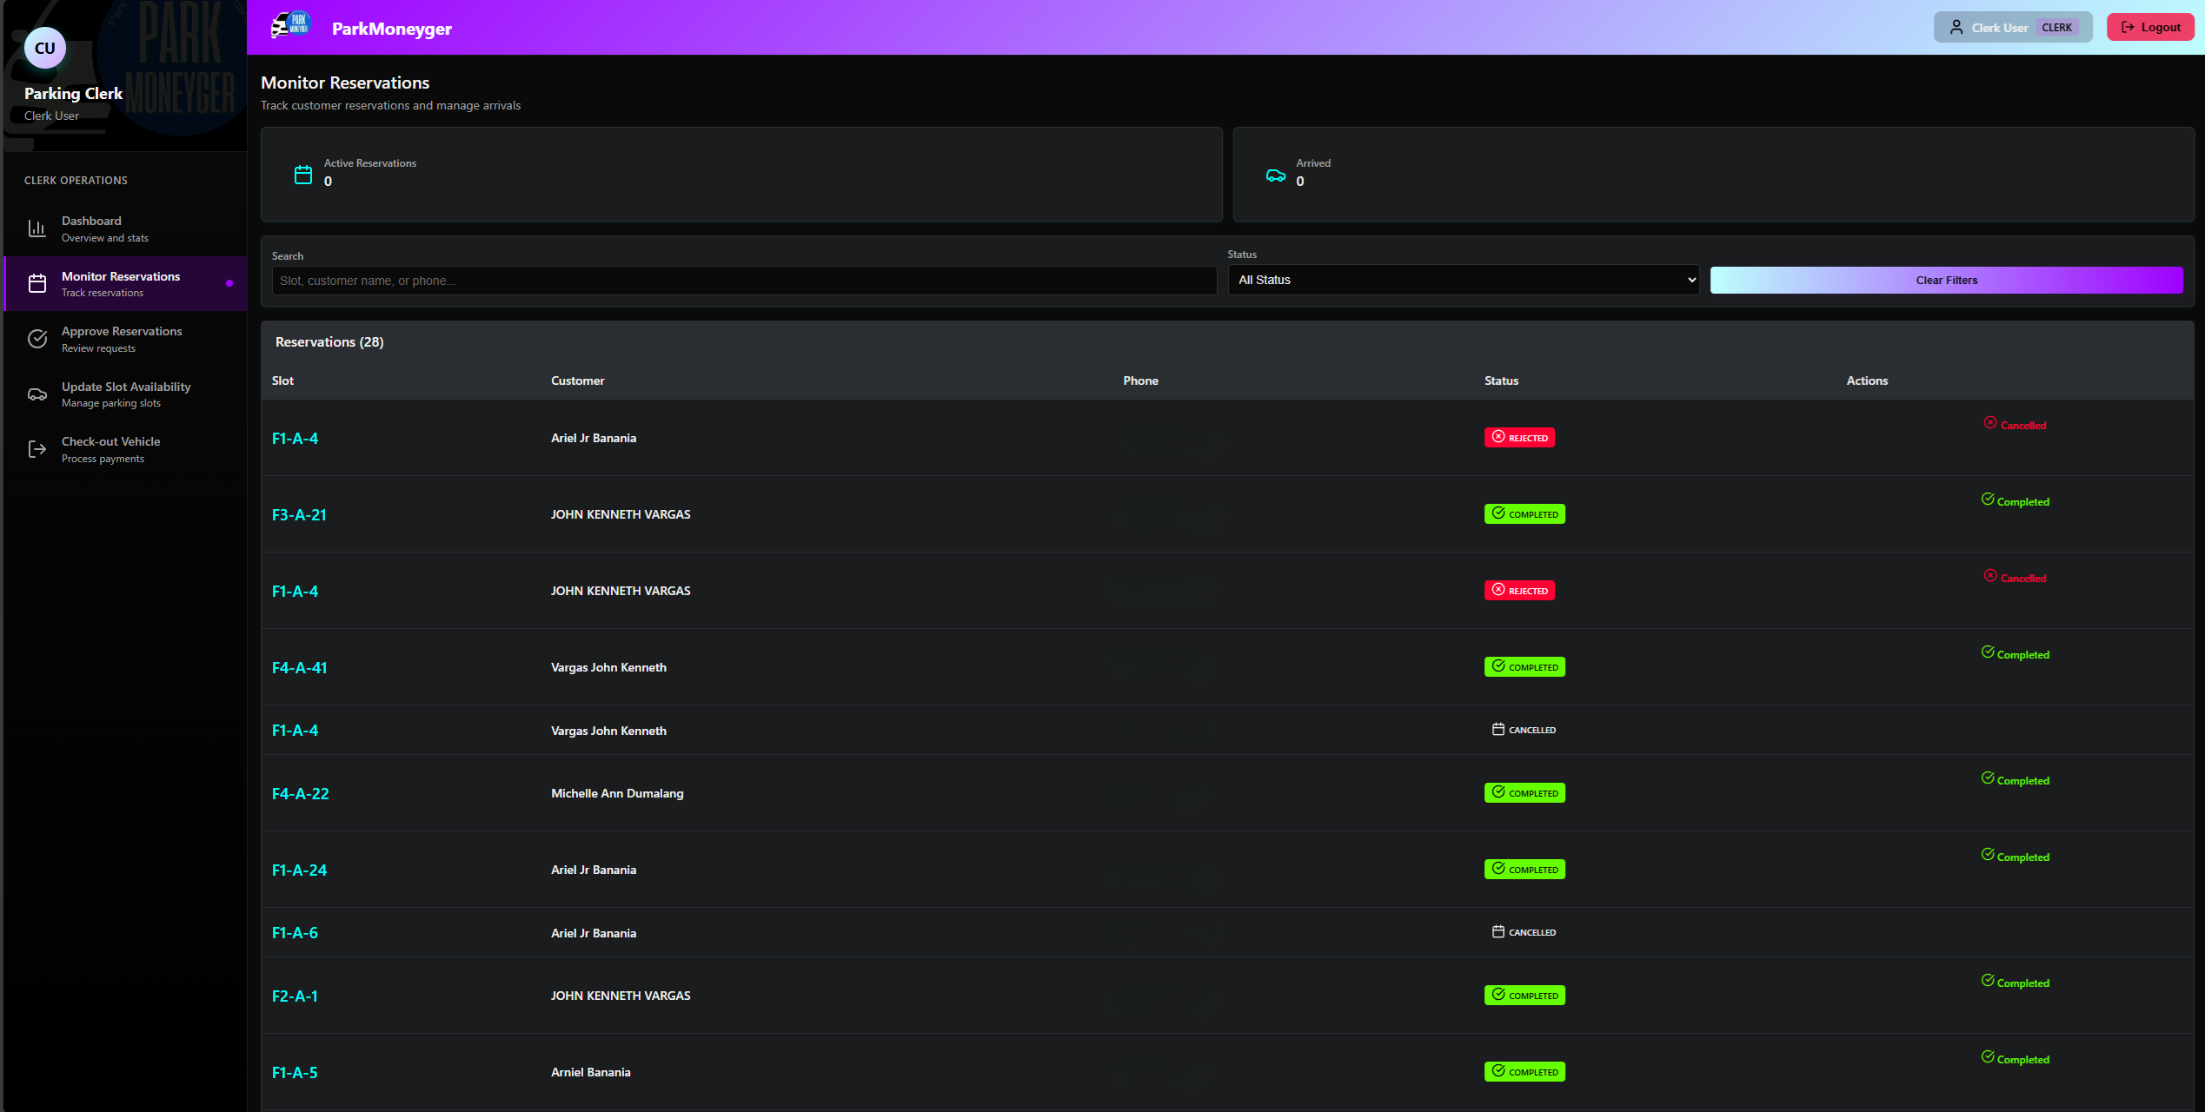Click the Phone column header

point(1140,381)
